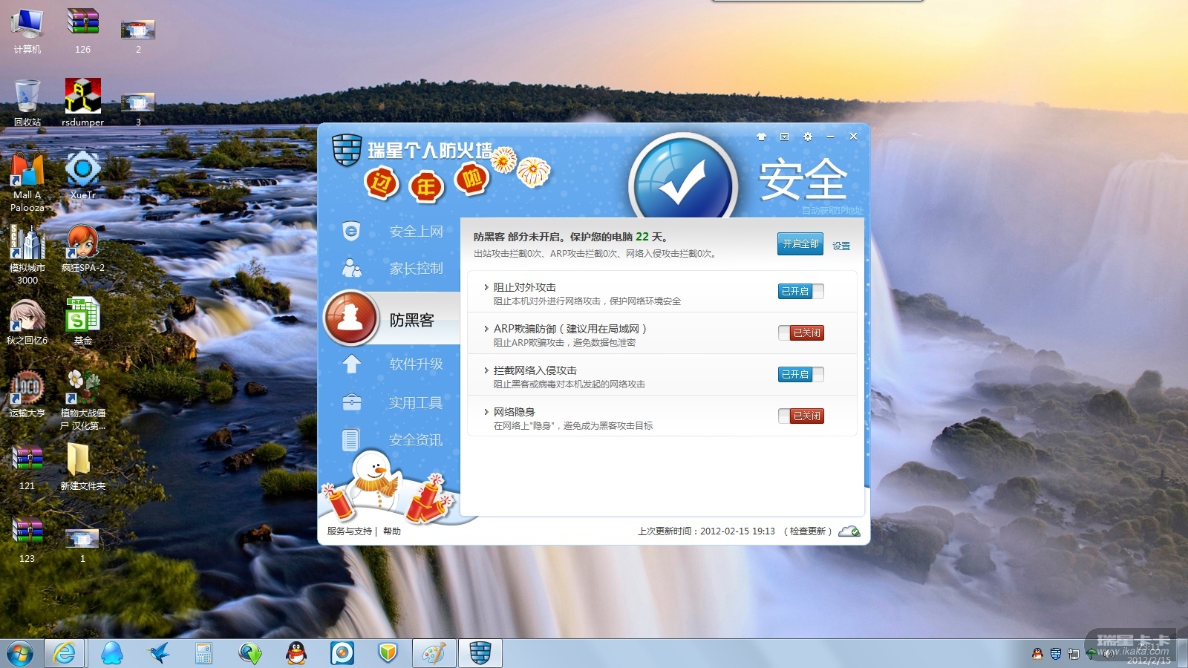Open the Calculator from the taskbar
This screenshot has height=668, width=1188.
pos(203,653)
